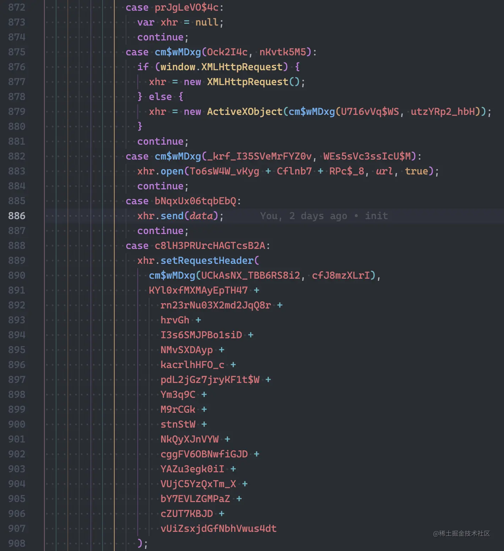Click the variable pdL2jGz7jryKF1t$W
This screenshot has height=551, width=504.
tap(210, 380)
